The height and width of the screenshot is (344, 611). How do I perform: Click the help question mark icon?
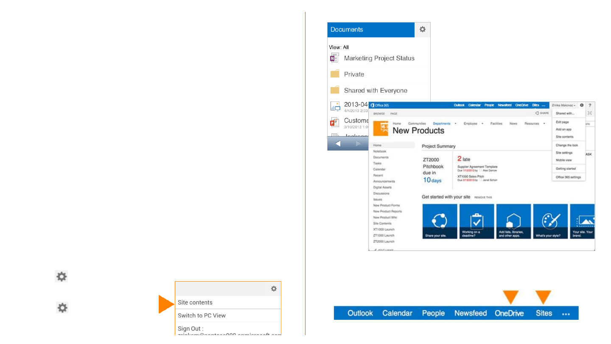coord(590,105)
